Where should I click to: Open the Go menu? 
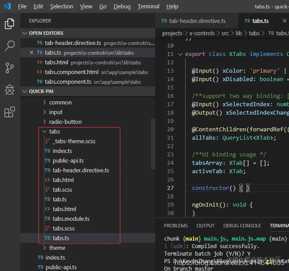[x=103, y=7]
